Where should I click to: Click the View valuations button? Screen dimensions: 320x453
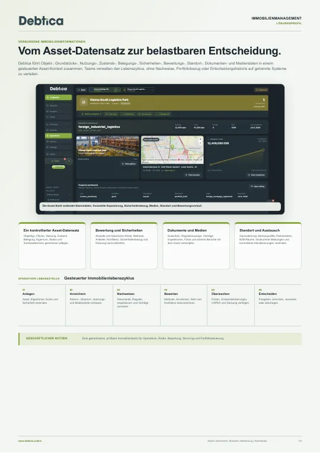pos(256,175)
